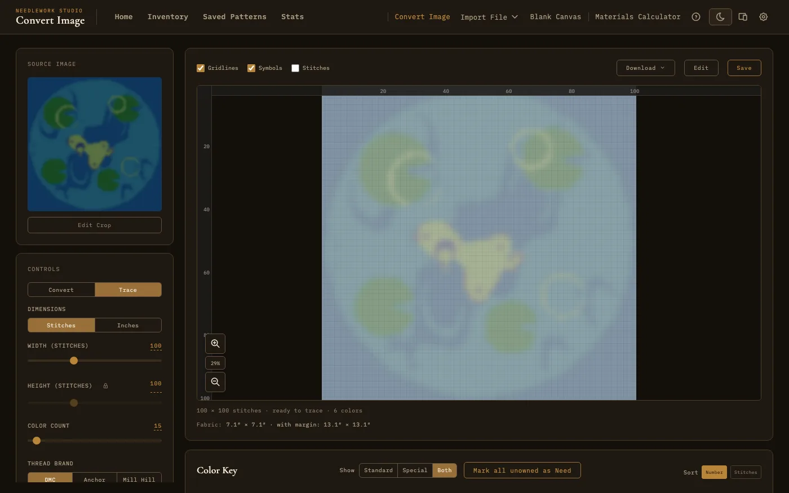
Task: Click the color count value 15
Action: coord(158,426)
